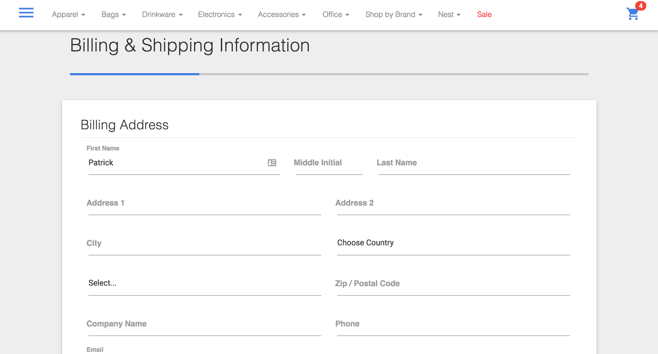This screenshot has width=658, height=354.
Task: Expand the Apparel menu
Action: (x=68, y=14)
